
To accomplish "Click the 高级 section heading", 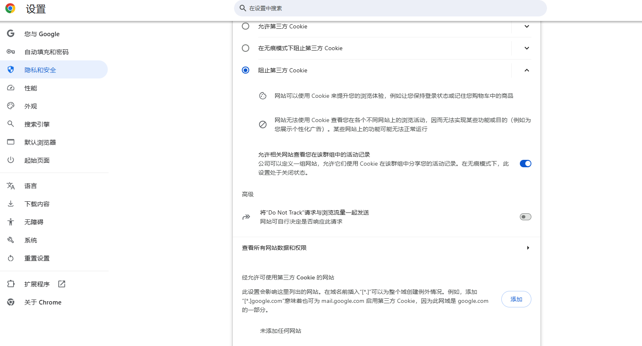I will (248, 194).
